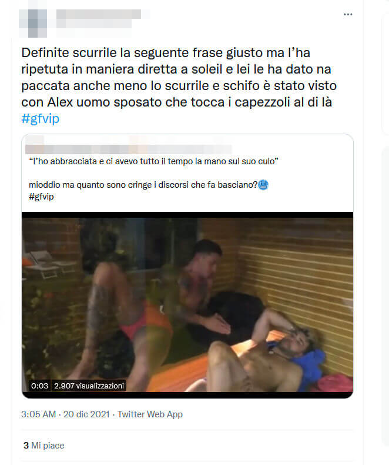Click the '2.907 visualizzazioni' view counter
This screenshot has width=389, height=465.
89,386
